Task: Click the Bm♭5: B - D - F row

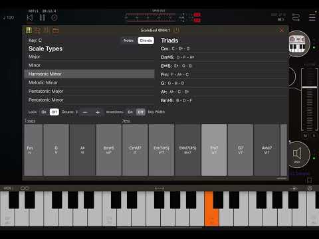Action: tap(224, 100)
